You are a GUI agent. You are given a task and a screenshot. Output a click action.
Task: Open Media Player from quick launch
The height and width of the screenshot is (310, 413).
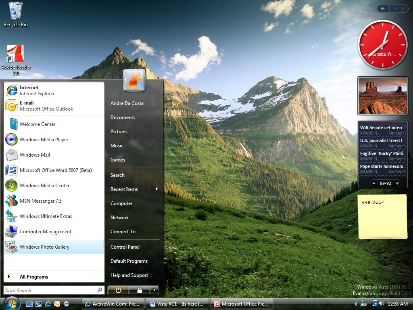(x=66, y=304)
